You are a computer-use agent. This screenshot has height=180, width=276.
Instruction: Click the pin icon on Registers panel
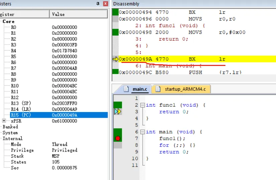98,4
